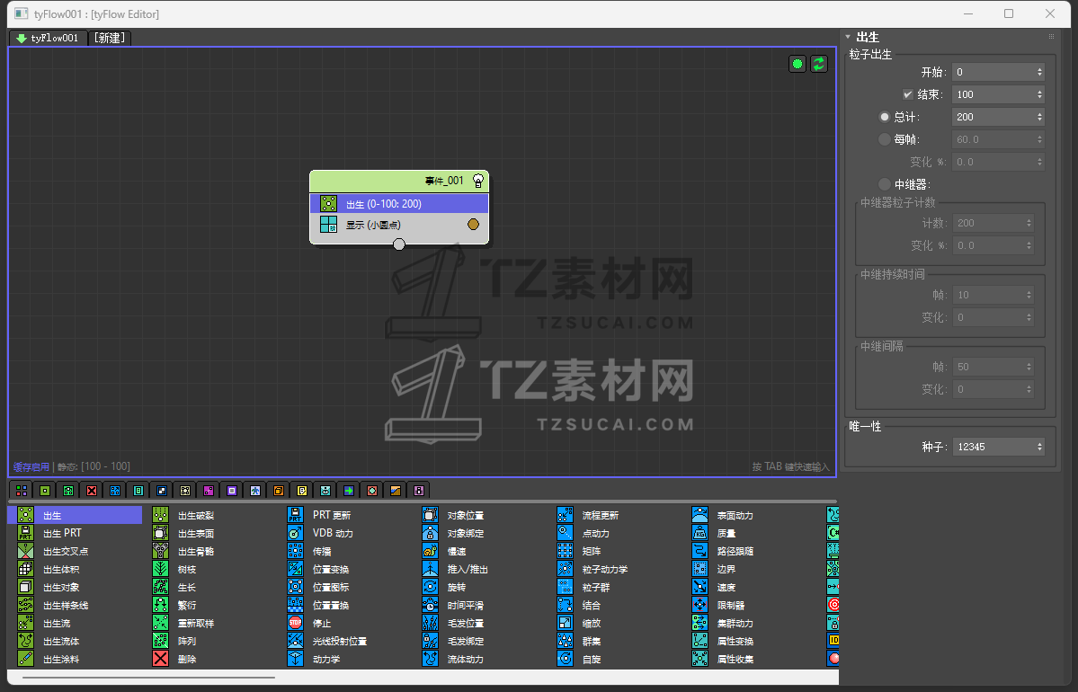Select the red 删除 operator icon
This screenshot has height=692, width=1078.
[161, 659]
